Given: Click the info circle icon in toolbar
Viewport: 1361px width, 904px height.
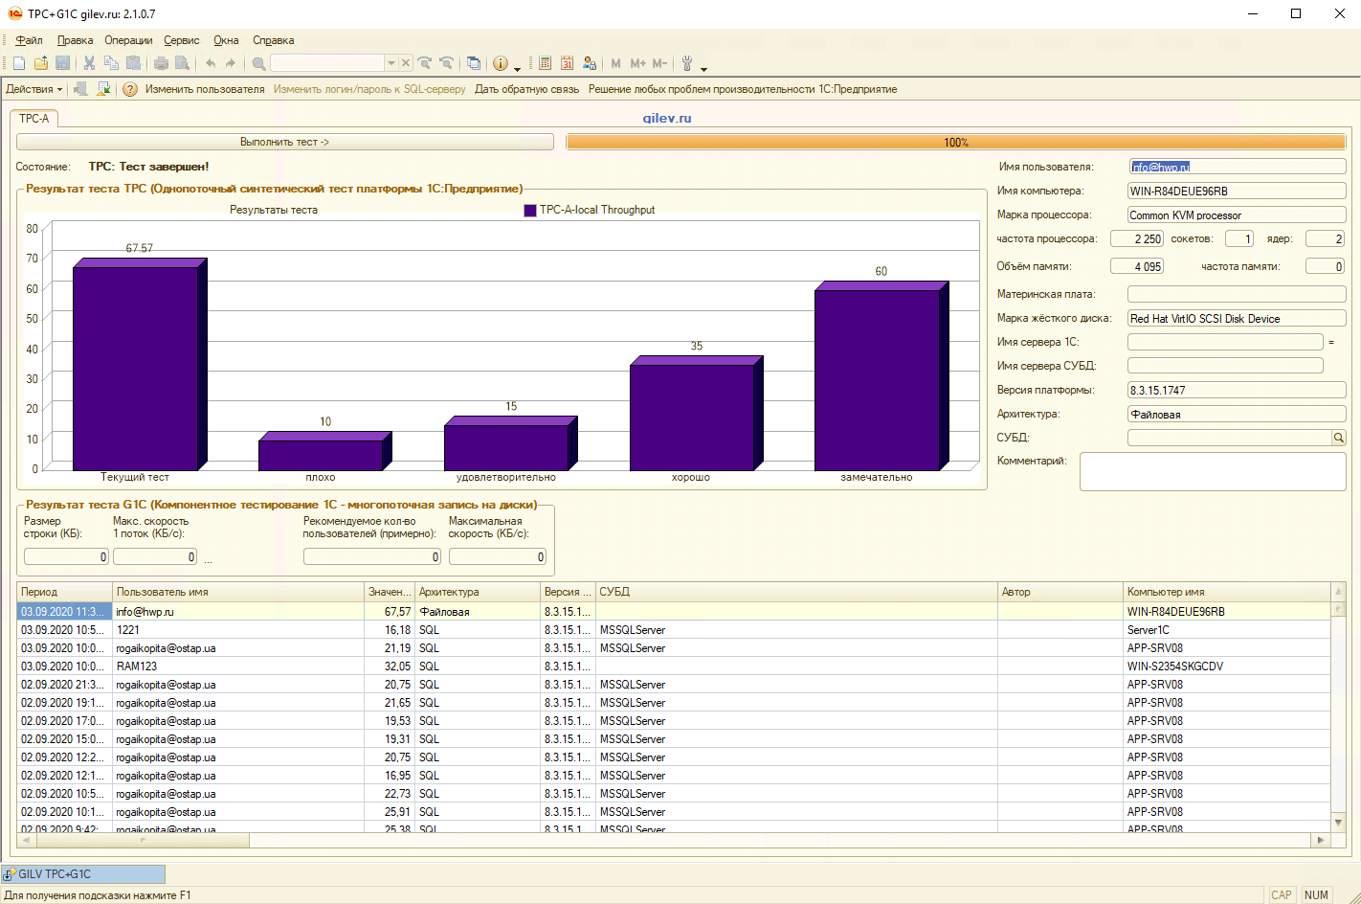Looking at the screenshot, I should pyautogui.click(x=500, y=63).
